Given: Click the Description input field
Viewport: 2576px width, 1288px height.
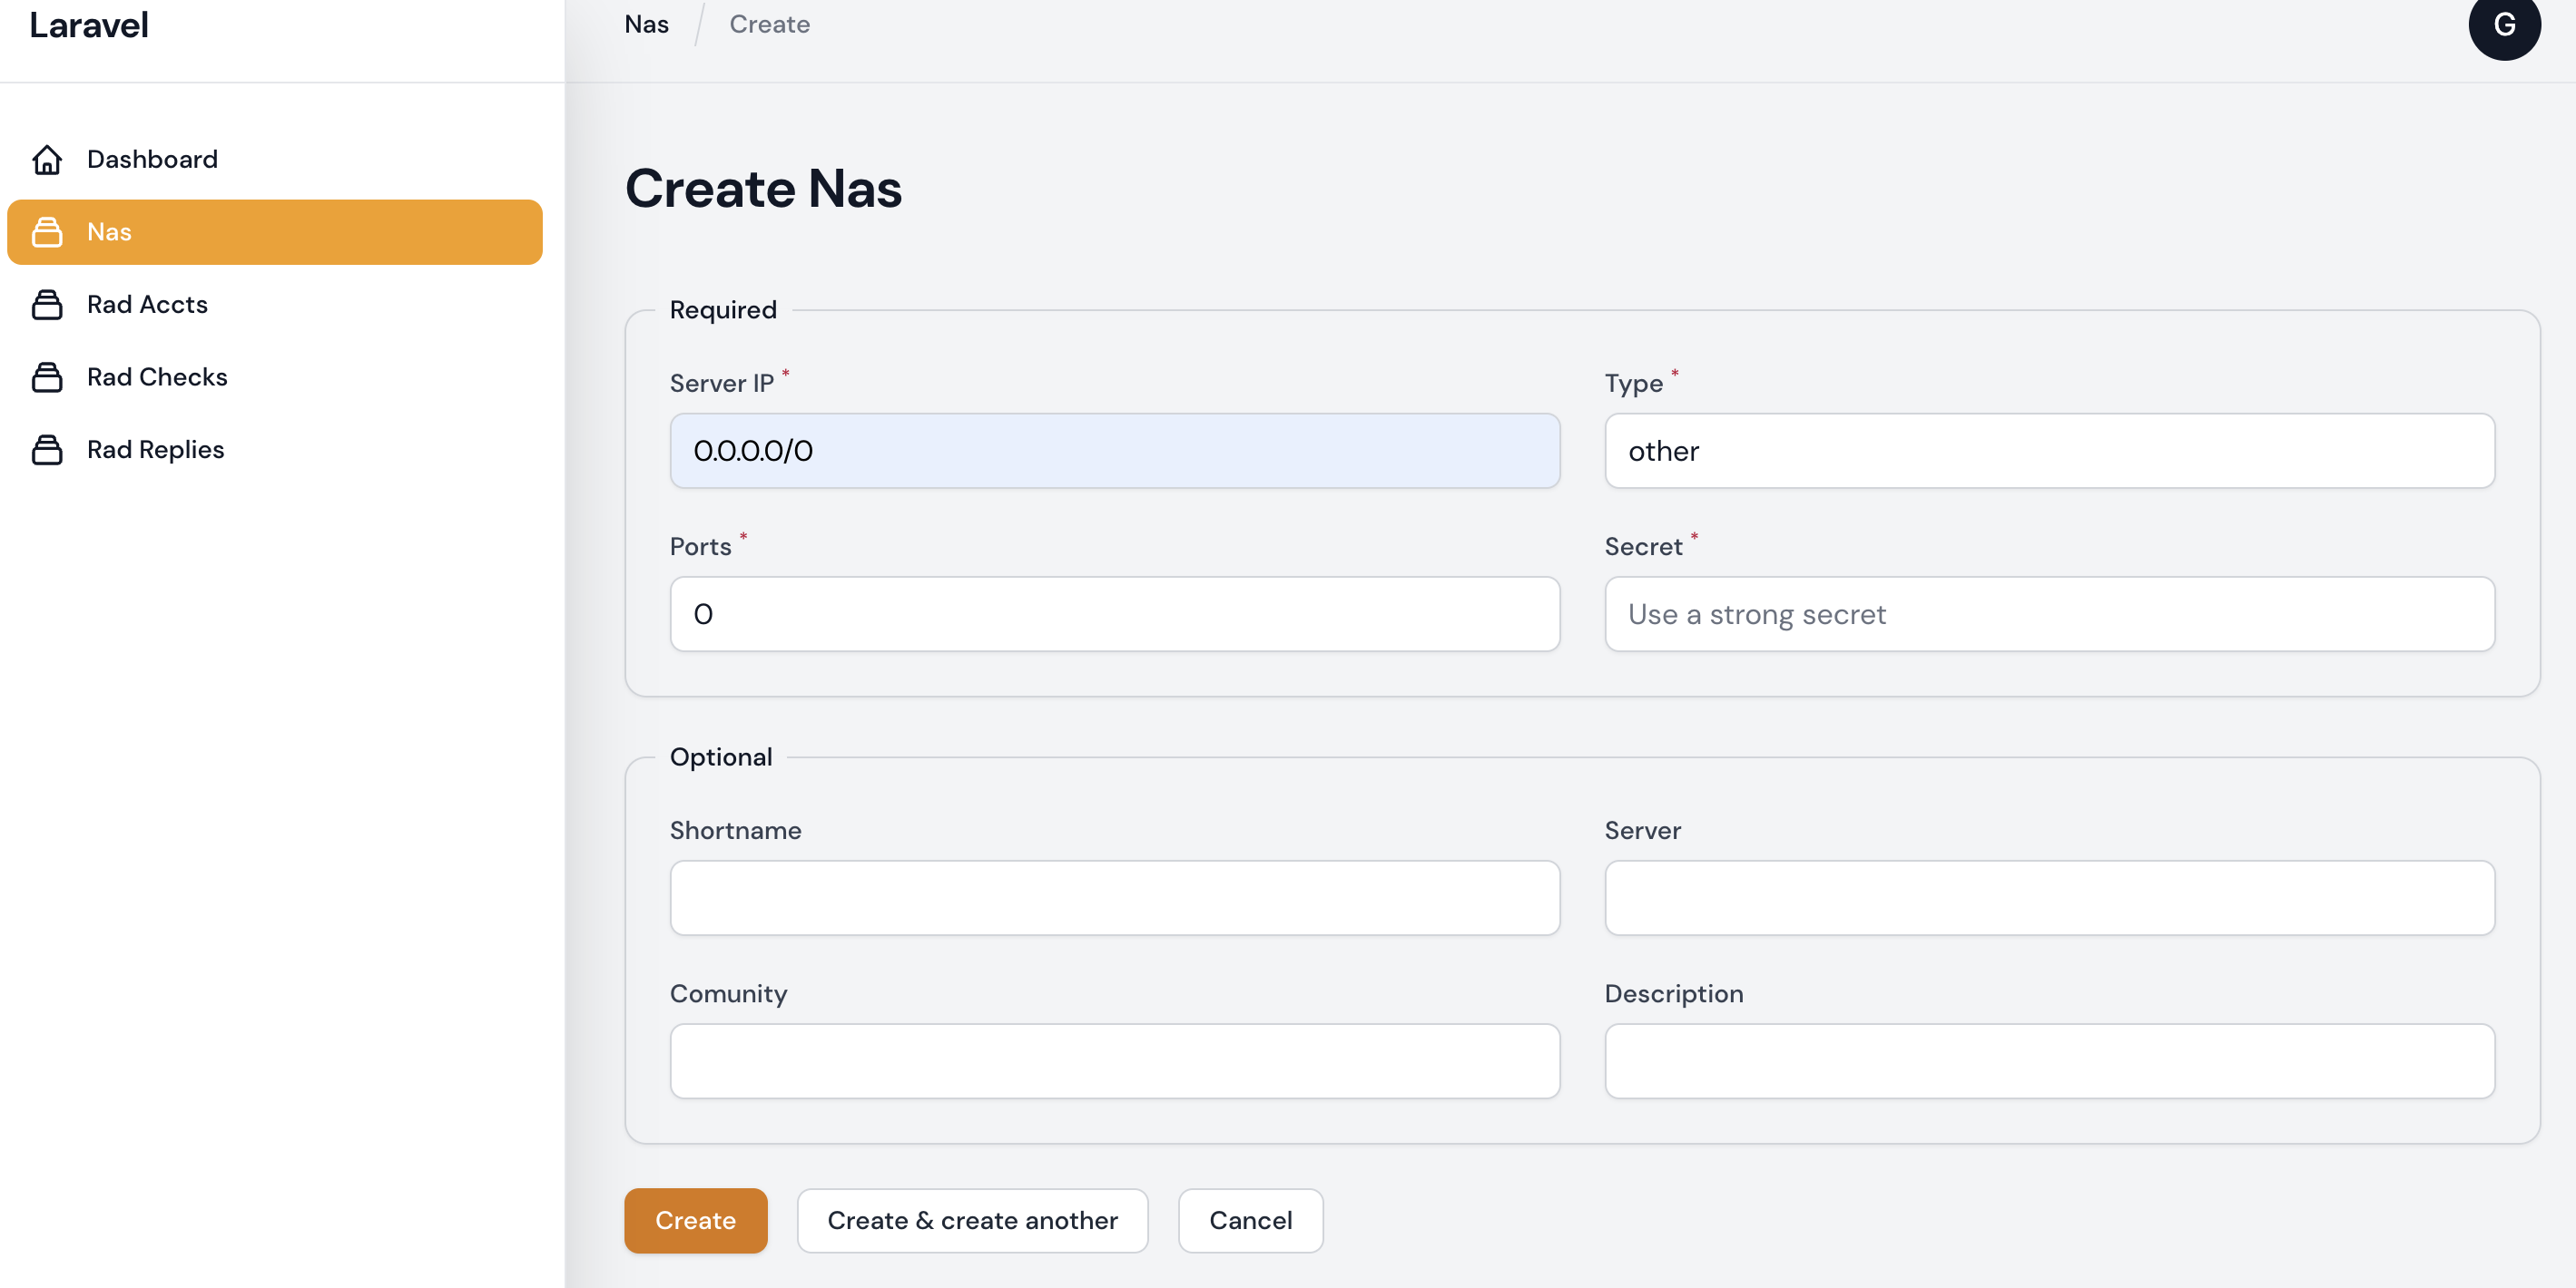Looking at the screenshot, I should (x=2048, y=1060).
